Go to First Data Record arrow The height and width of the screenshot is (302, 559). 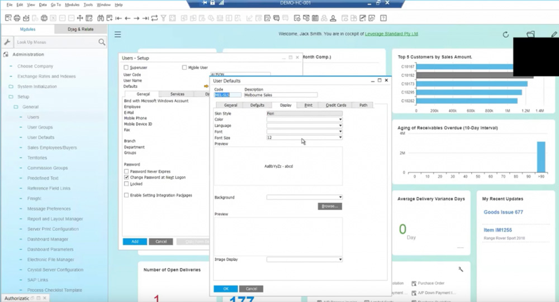(119, 18)
